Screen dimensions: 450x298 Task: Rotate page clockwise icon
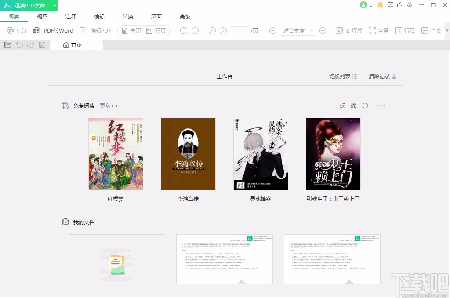[184, 30]
